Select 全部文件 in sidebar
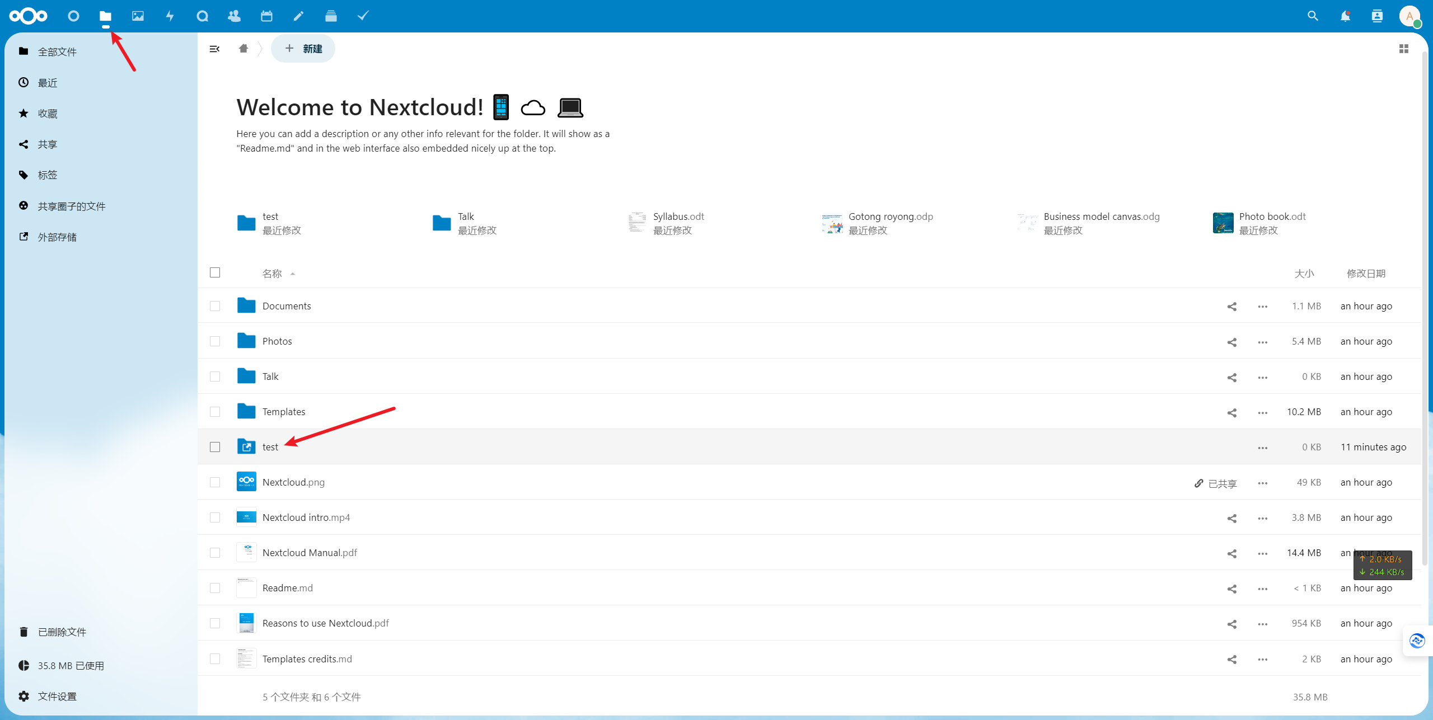The image size is (1433, 720). pyautogui.click(x=57, y=52)
